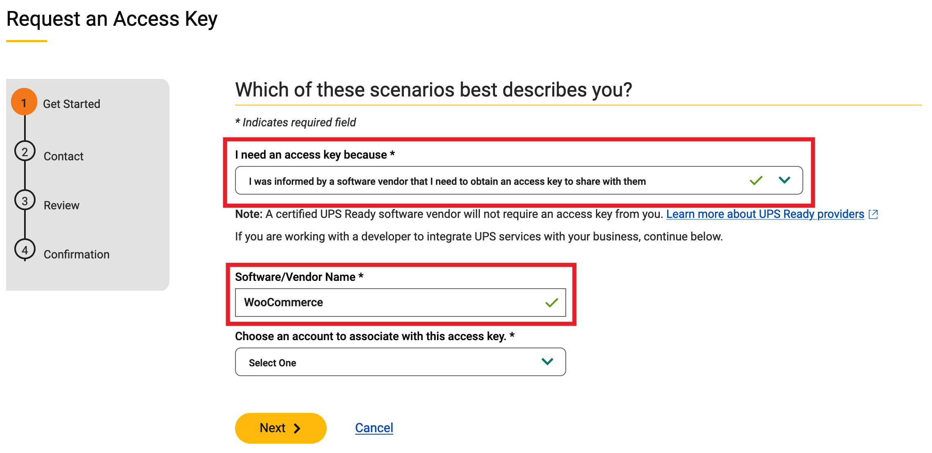
Task: Switch to the Contact step
Action: point(63,156)
